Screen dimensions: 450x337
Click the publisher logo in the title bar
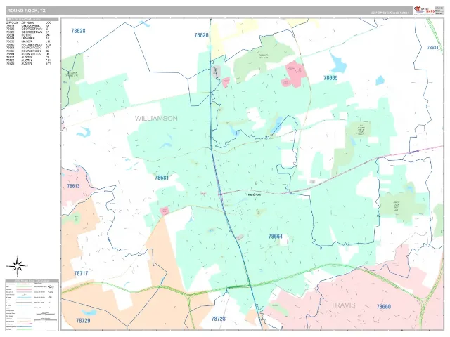point(424,11)
